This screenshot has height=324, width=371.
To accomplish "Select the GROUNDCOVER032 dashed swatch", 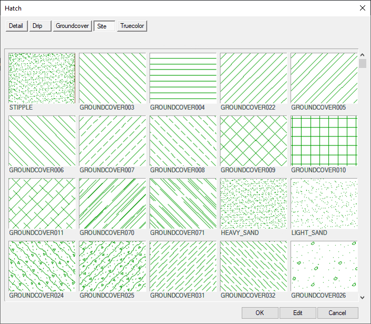I will 253,266.
